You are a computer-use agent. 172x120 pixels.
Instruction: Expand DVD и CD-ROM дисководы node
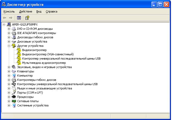9,29
